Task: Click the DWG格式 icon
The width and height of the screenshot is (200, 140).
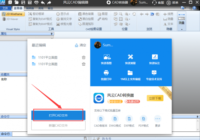Action: pyautogui.click(x=115, y=119)
